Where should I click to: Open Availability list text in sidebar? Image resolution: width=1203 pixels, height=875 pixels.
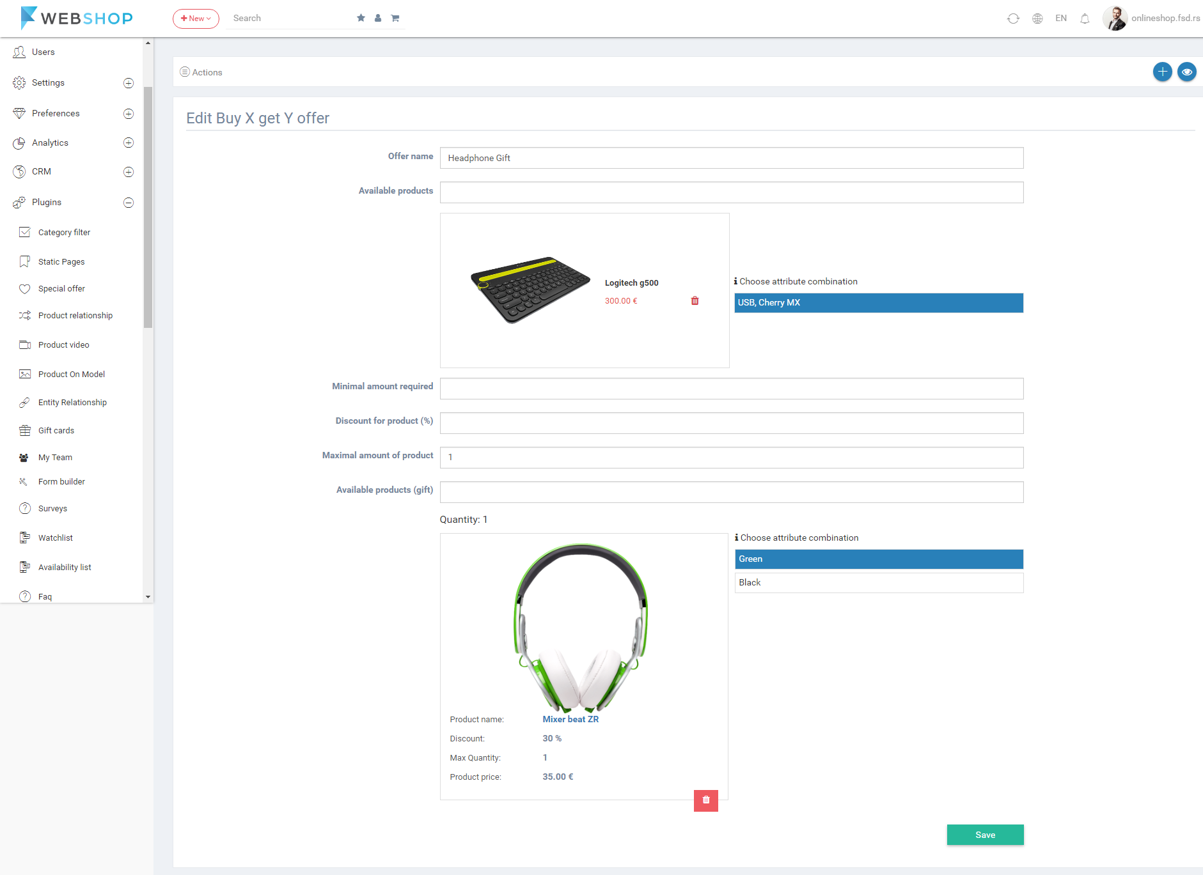(65, 567)
